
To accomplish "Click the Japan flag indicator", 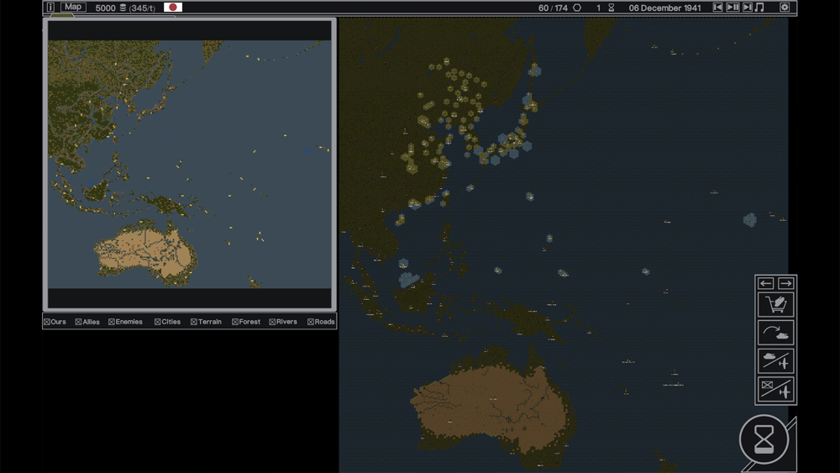I will point(172,7).
